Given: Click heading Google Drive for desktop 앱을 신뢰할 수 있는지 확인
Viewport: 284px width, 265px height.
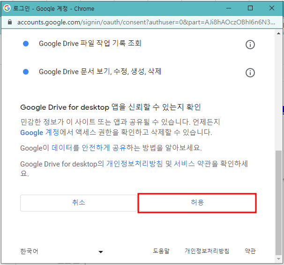Looking at the screenshot, I should tap(111, 107).
